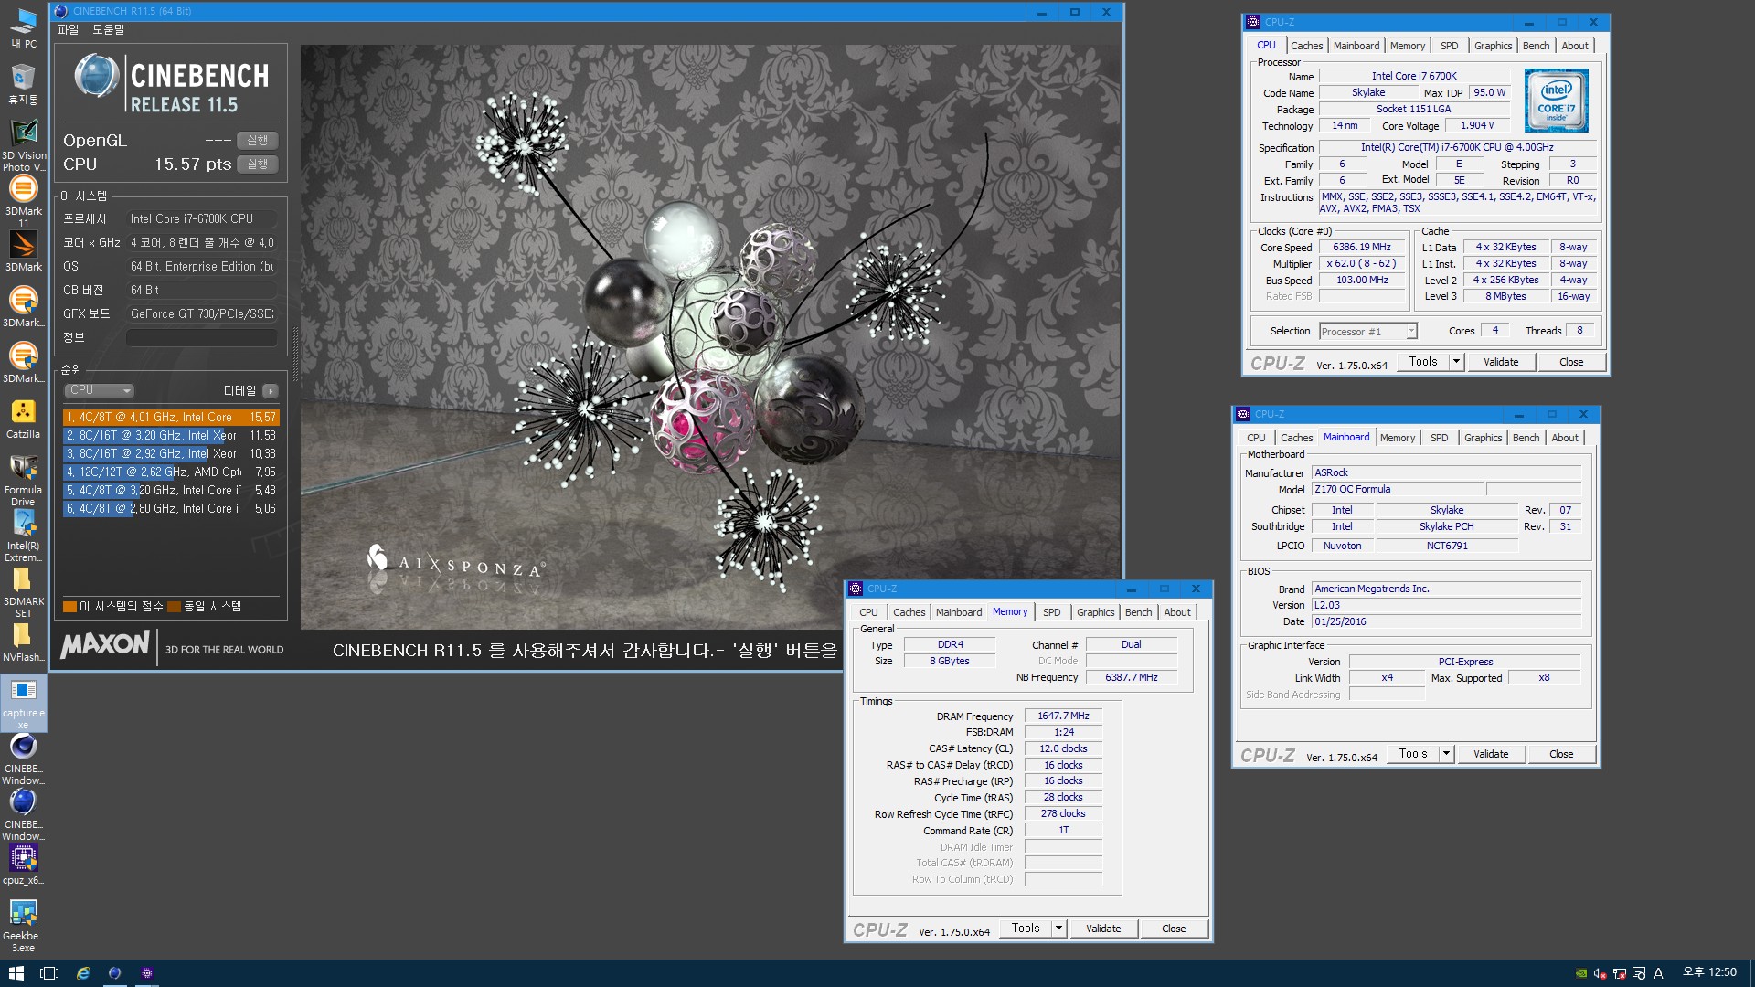Run the CPU test in Cinebench
This screenshot has height=987, width=1755.
[257, 164]
